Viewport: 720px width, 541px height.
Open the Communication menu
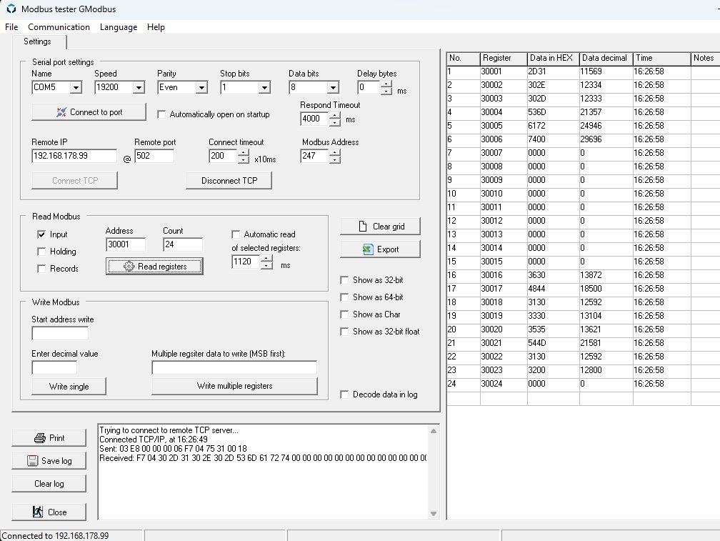coord(59,27)
